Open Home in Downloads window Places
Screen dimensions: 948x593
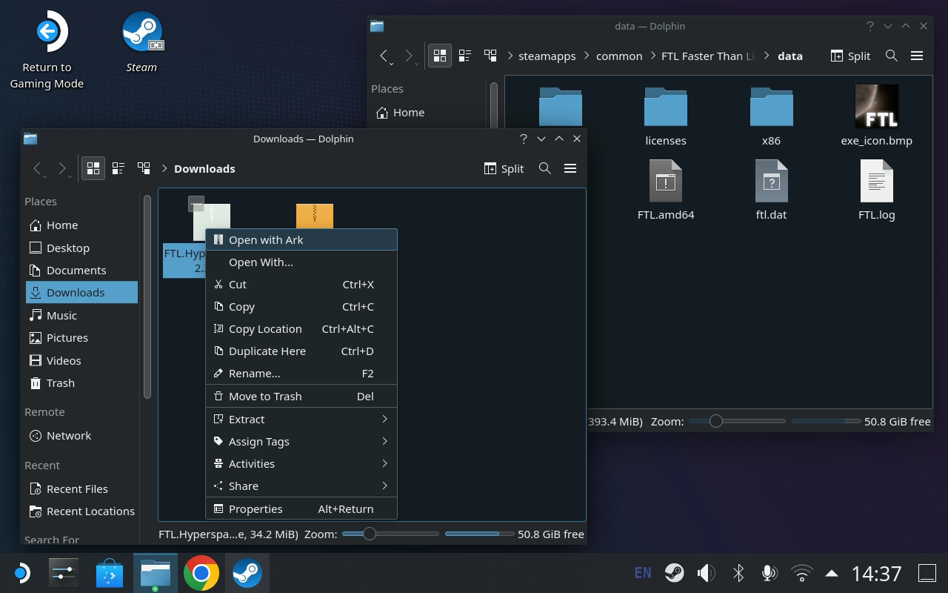[81, 225]
